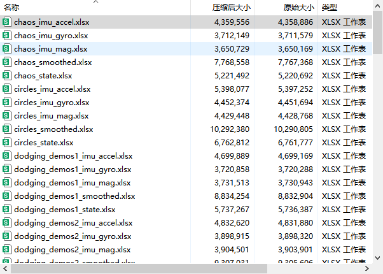This screenshot has width=383, height=274.
Task: Click compressed size value 4,359,556
Action: pos(232,22)
